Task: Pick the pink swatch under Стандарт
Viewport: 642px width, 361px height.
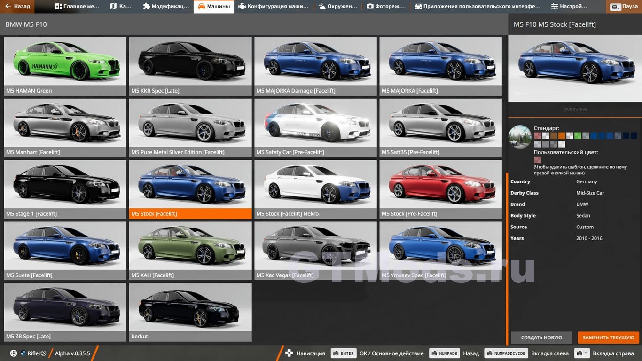Action: 538,136
